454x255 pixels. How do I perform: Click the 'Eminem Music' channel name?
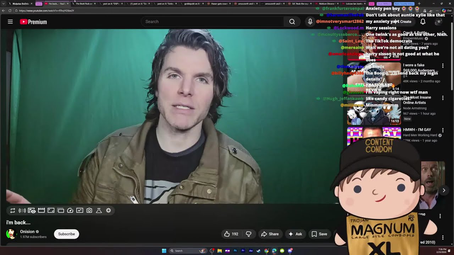(414, 38)
